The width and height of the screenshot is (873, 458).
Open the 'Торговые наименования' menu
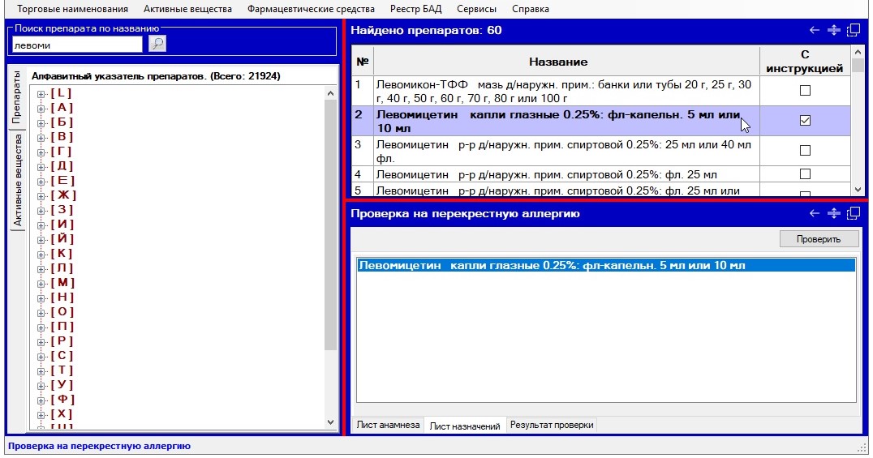72,9
